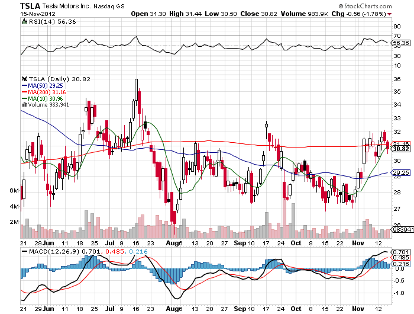
Task: Click the Low 30.50 value
Action: [x=221, y=14]
